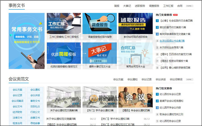Open 最新大事记范文大全 caption link
Screen dimensions: 202x126
100,66
